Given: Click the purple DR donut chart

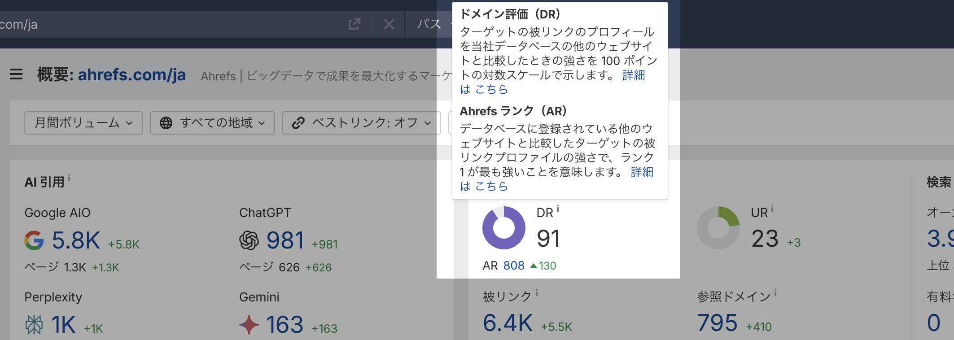Looking at the screenshot, I should click(x=503, y=228).
